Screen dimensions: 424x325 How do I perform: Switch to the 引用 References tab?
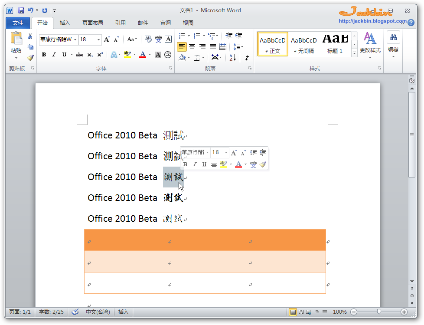[x=121, y=23]
